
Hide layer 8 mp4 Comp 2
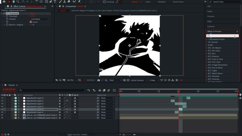point(2,118)
